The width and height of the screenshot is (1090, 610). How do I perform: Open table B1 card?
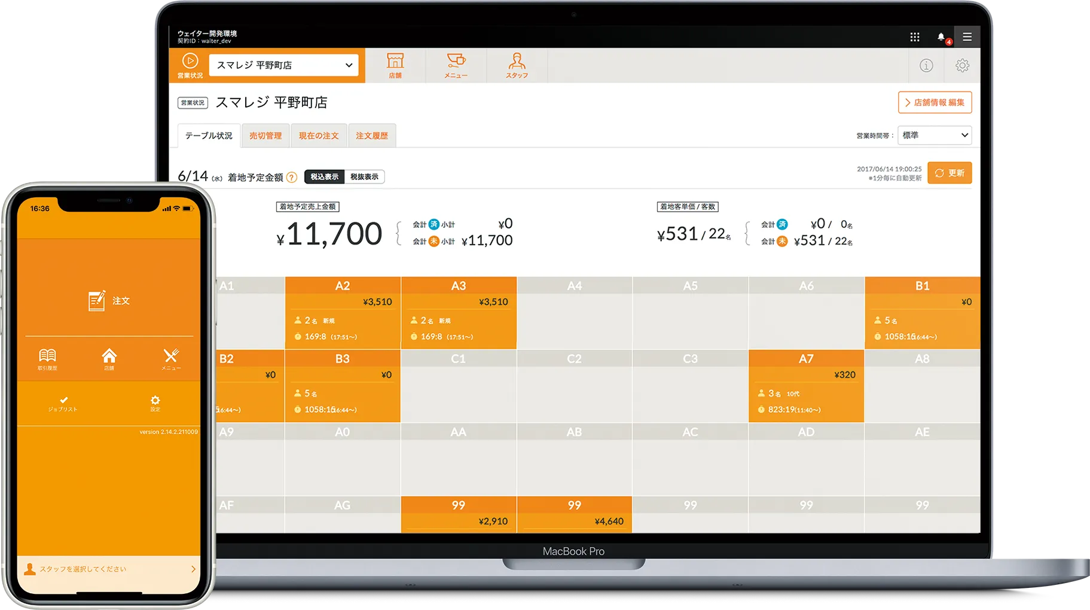point(922,313)
